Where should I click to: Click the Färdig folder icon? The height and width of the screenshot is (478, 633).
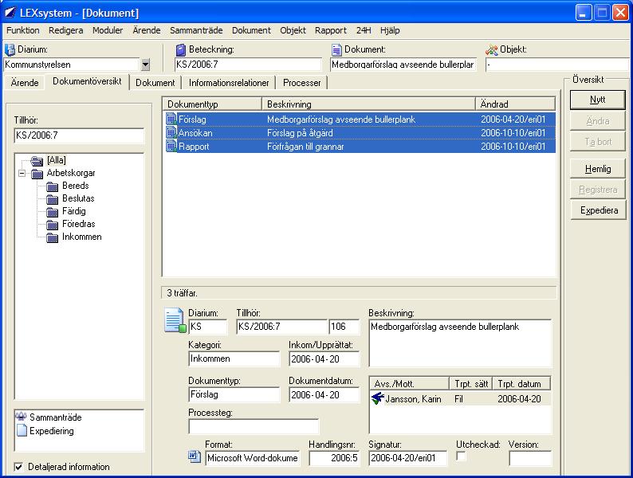pyautogui.click(x=52, y=212)
